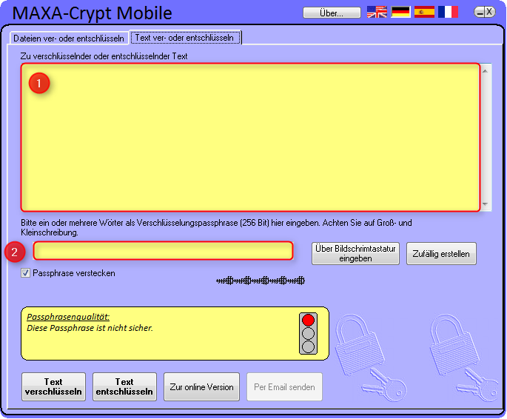Select Text ver- oder entschlüsseln tab
The image size is (507, 419).
(x=185, y=38)
